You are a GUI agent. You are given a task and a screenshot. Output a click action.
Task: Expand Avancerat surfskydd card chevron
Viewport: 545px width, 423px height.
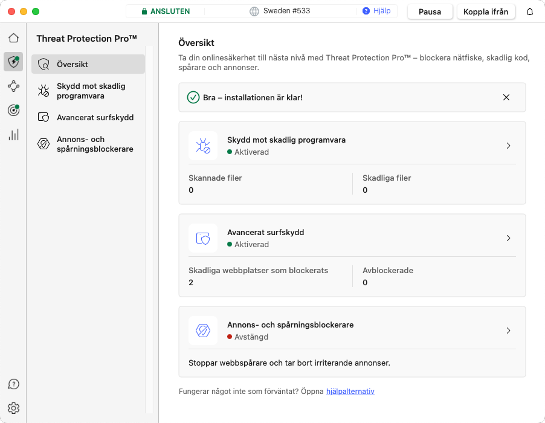pyautogui.click(x=508, y=238)
